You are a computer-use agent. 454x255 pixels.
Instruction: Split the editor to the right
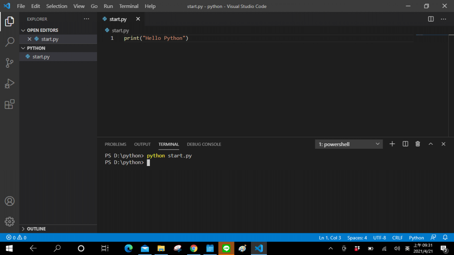[431, 19]
